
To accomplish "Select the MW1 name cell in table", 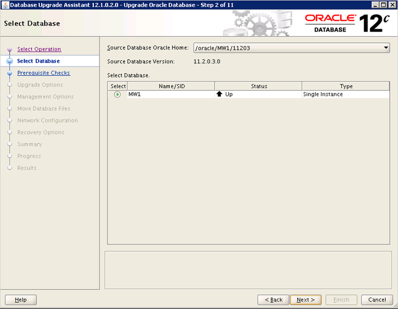I will [x=135, y=95].
